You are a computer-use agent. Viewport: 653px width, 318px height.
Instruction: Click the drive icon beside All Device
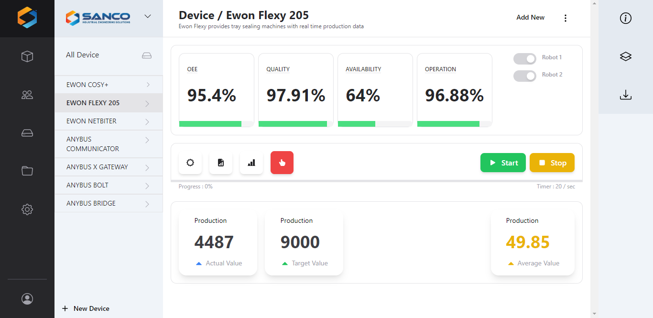click(x=147, y=55)
